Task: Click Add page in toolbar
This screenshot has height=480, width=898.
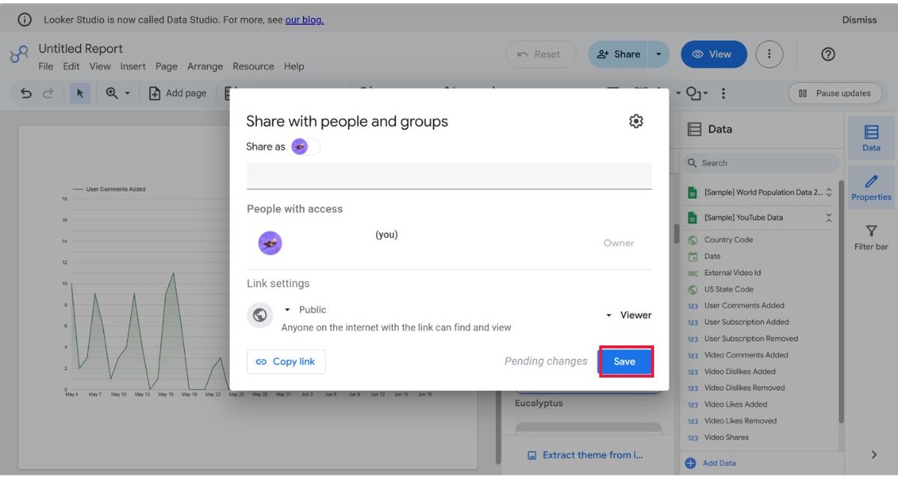Action: [177, 93]
